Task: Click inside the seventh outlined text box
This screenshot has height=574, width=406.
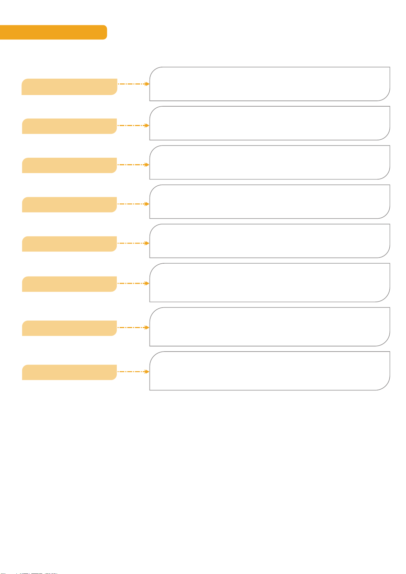Action: point(269,327)
